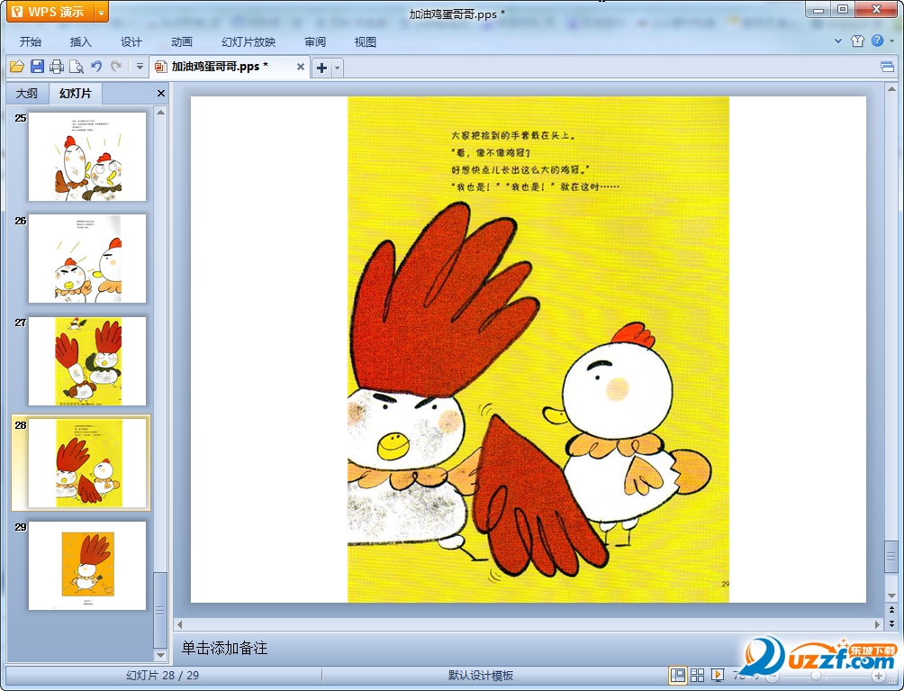904x691 pixels.
Task: Click thumbnail pane scroll down arrow
Action: point(160,656)
